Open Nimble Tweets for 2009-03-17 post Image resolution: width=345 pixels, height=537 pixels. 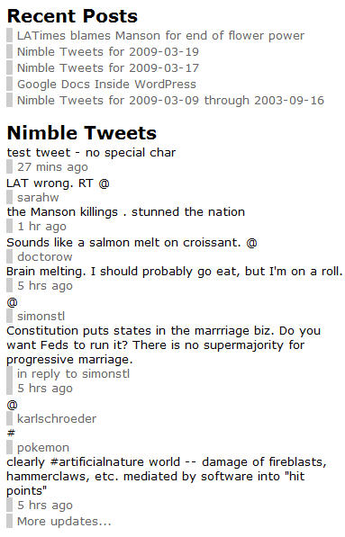tap(108, 67)
